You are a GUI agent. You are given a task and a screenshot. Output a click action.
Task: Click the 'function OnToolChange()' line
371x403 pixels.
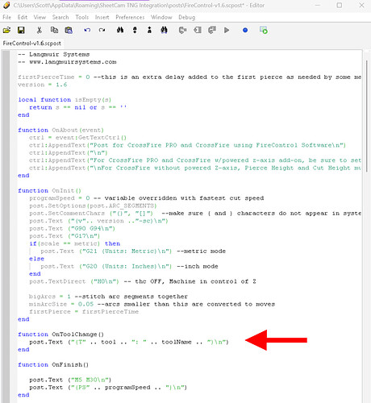coord(60,334)
